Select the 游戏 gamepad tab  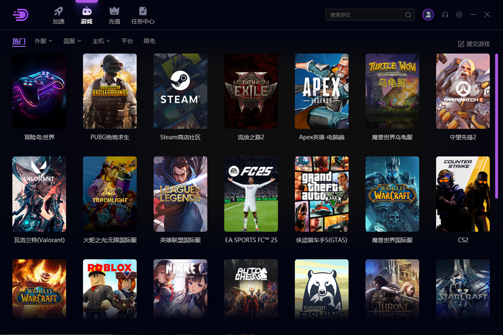87,15
